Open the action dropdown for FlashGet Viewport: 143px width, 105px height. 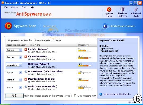(x=20, y=50)
